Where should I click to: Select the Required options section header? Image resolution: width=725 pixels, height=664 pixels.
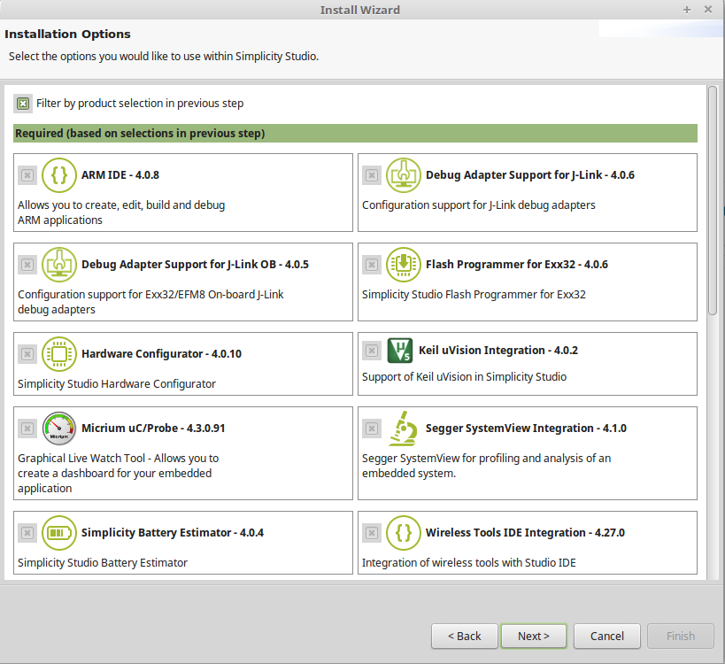(354, 132)
